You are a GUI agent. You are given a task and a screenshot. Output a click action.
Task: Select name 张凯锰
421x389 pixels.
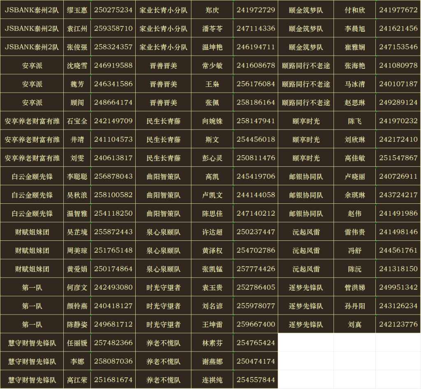pos(212,269)
